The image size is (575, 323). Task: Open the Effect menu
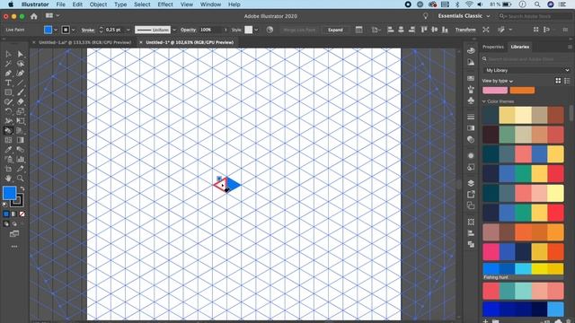pos(165,4)
